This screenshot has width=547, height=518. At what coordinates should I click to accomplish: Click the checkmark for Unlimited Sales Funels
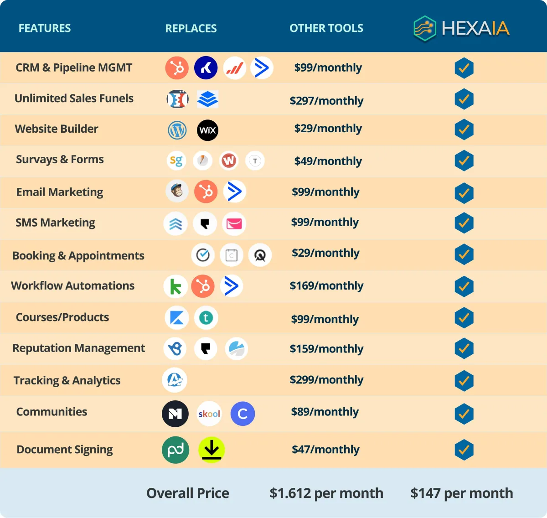(x=464, y=99)
